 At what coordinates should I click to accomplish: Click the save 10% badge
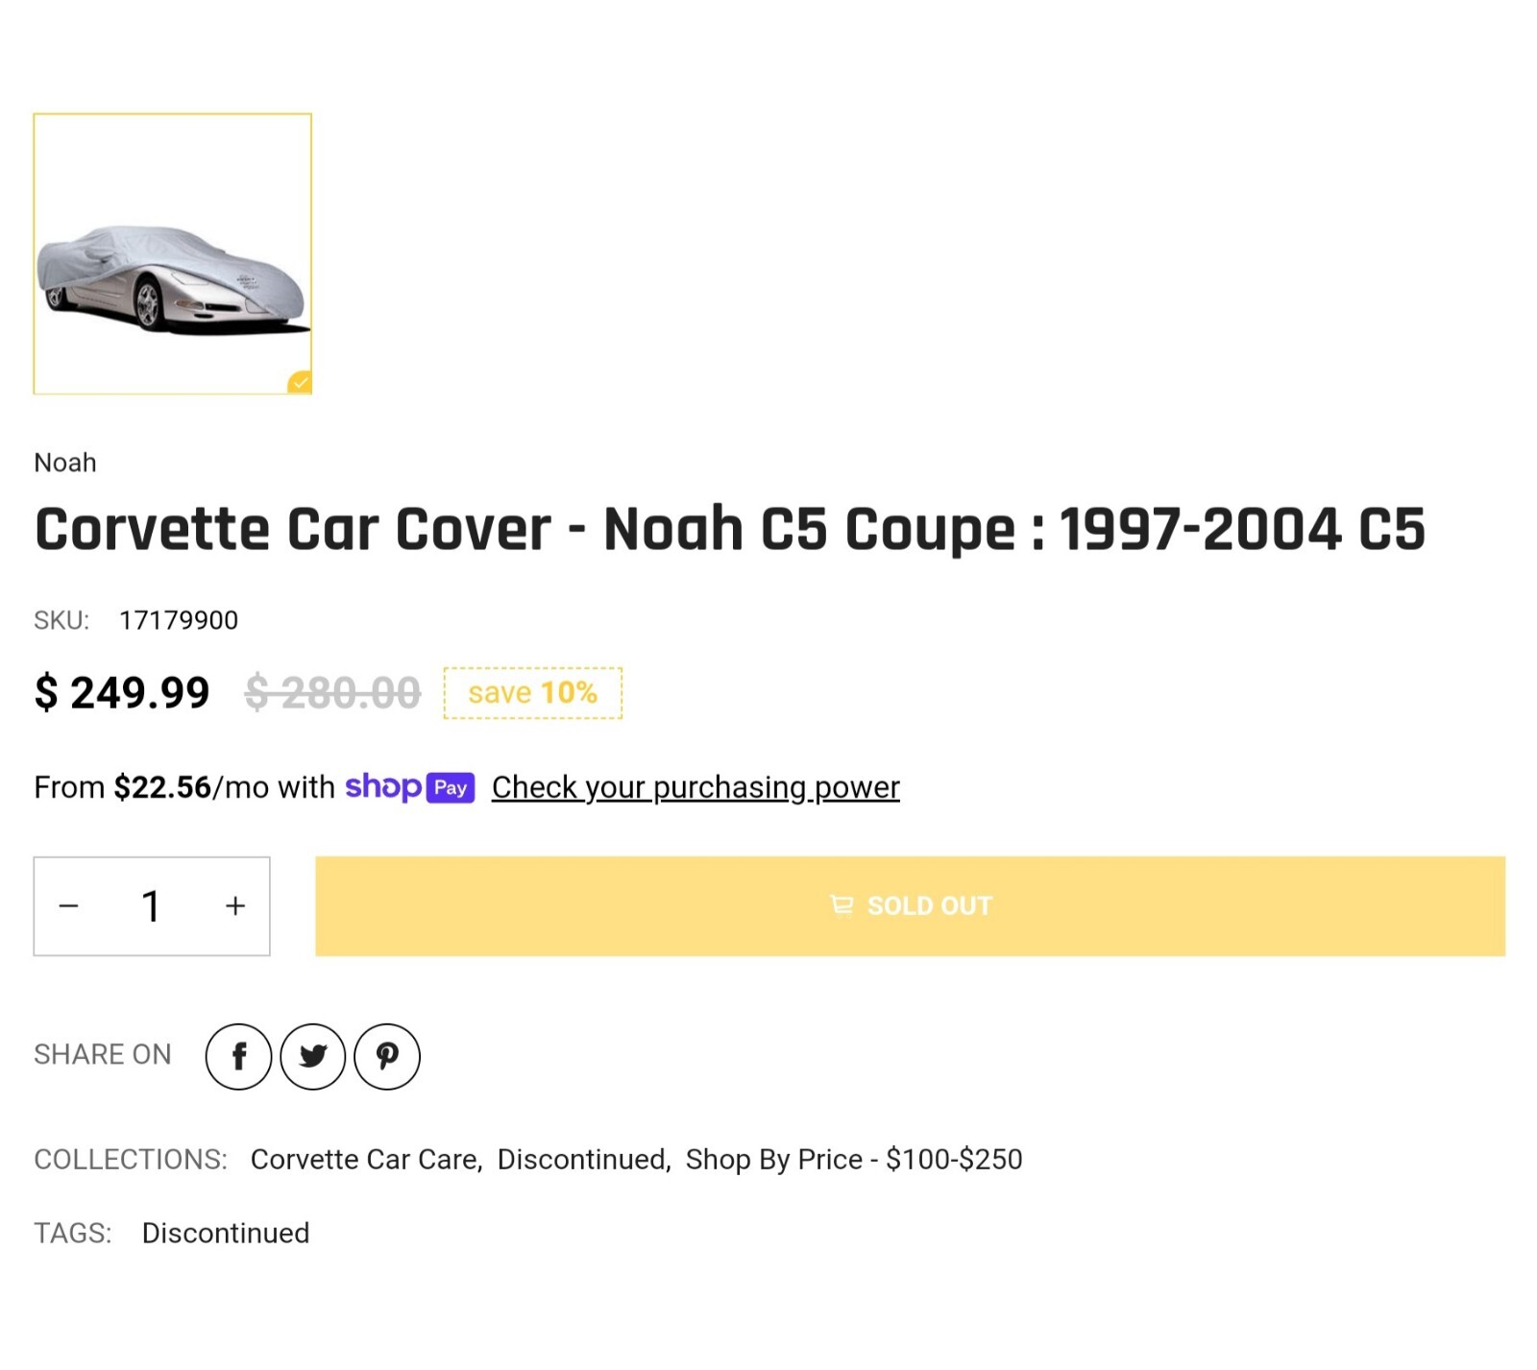532,692
